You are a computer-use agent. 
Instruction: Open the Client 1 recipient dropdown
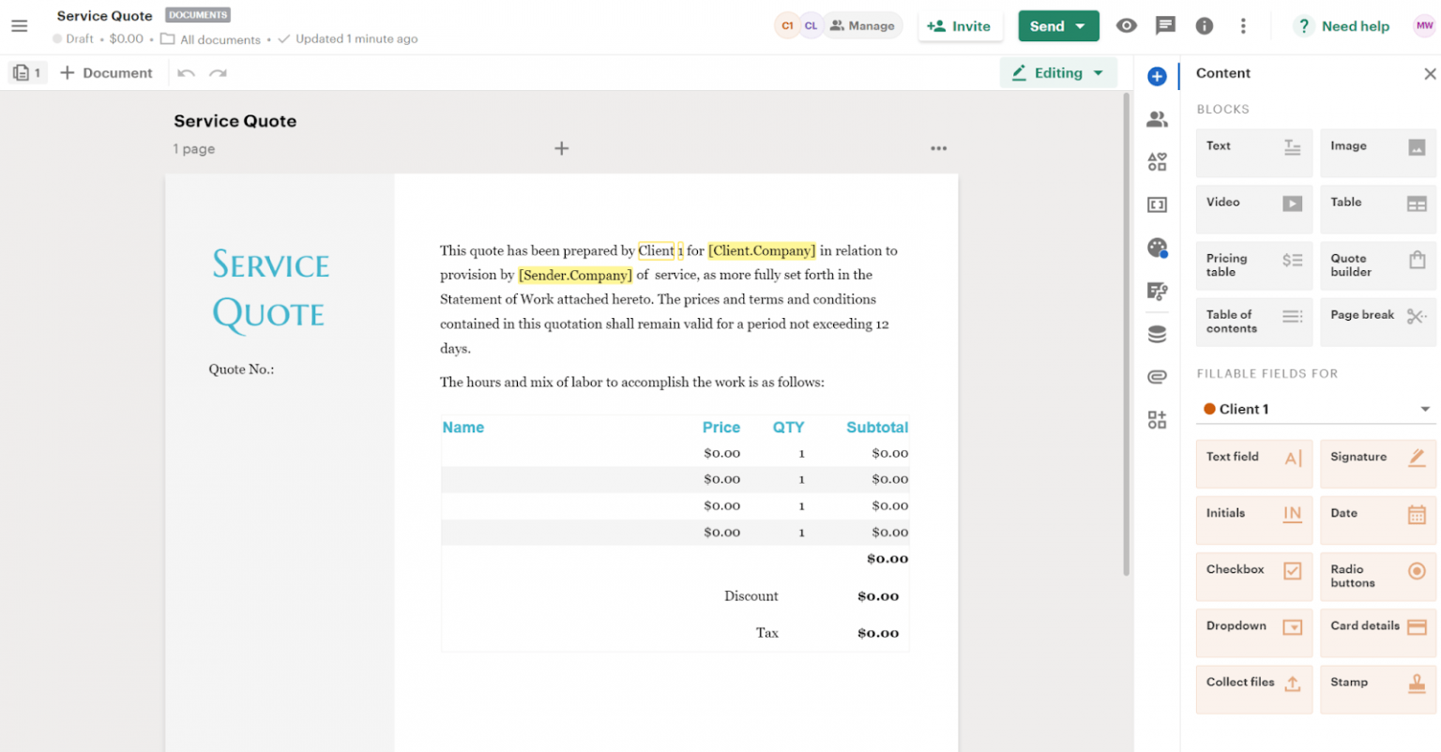point(1314,409)
